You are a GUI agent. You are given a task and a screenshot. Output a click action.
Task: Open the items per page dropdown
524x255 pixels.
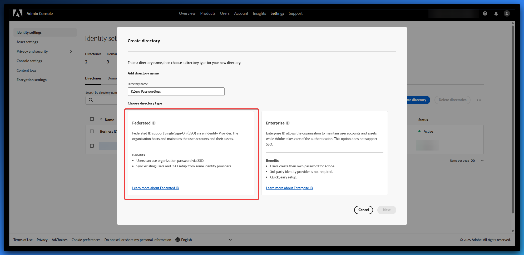(x=482, y=161)
